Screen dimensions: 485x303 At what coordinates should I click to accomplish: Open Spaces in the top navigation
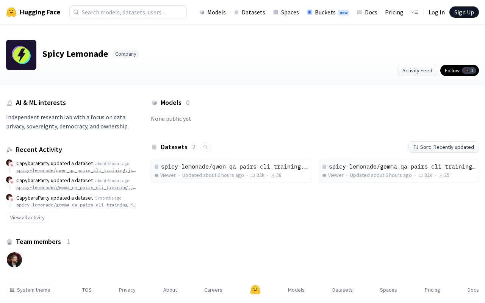click(286, 12)
